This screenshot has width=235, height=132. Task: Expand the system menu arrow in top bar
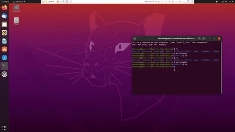[x=233, y=1]
